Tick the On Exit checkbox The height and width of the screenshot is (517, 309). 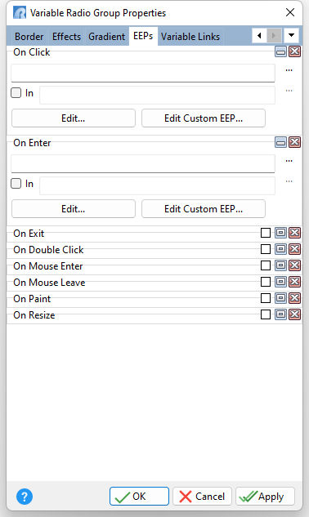pos(266,233)
